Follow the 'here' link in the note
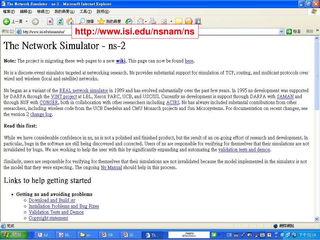 coord(189,61)
